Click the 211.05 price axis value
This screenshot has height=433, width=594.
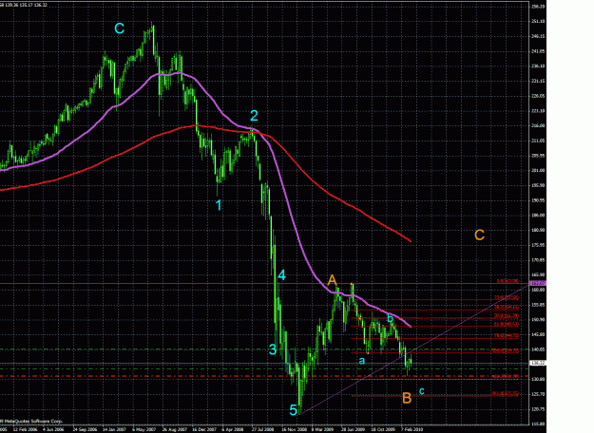(538, 141)
